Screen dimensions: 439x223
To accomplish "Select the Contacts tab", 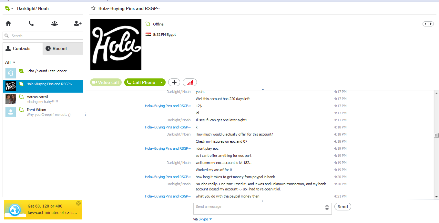I will pyautogui.click(x=23, y=48).
